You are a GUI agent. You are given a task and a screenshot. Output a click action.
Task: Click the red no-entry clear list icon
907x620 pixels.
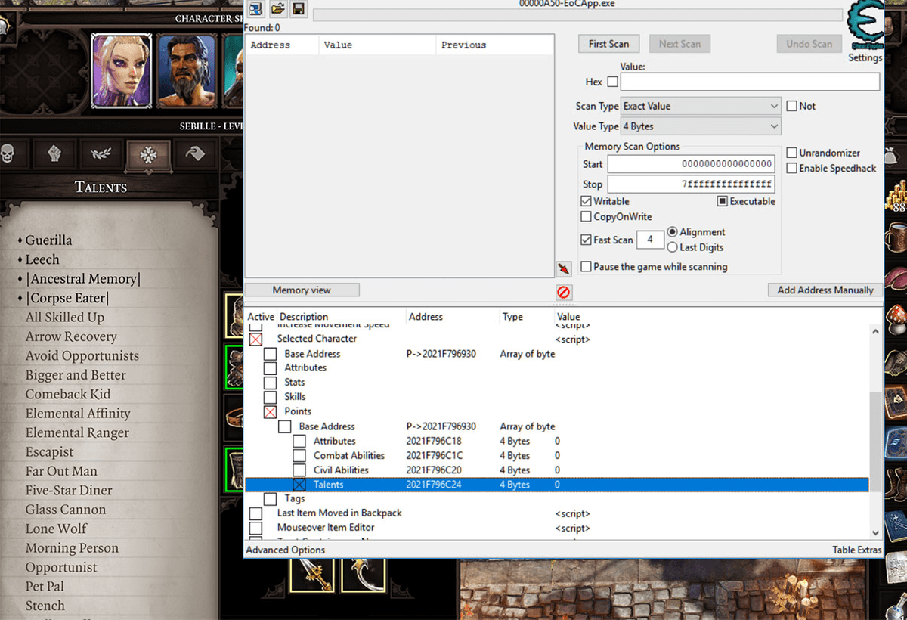point(563,292)
